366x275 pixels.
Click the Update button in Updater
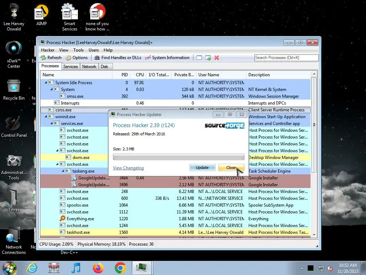(202, 168)
